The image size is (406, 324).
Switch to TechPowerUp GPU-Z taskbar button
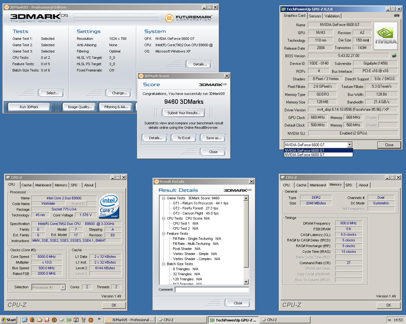coord(233,320)
